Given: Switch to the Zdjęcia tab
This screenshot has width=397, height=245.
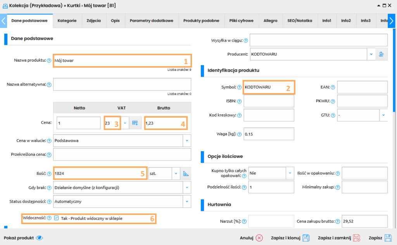Looking at the screenshot, I should 94,21.
